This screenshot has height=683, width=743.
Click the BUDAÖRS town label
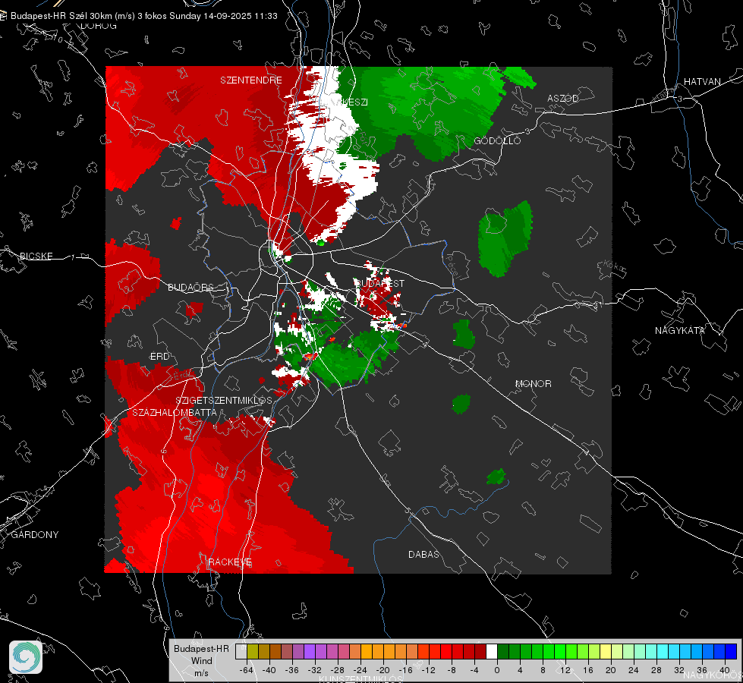[x=191, y=287]
